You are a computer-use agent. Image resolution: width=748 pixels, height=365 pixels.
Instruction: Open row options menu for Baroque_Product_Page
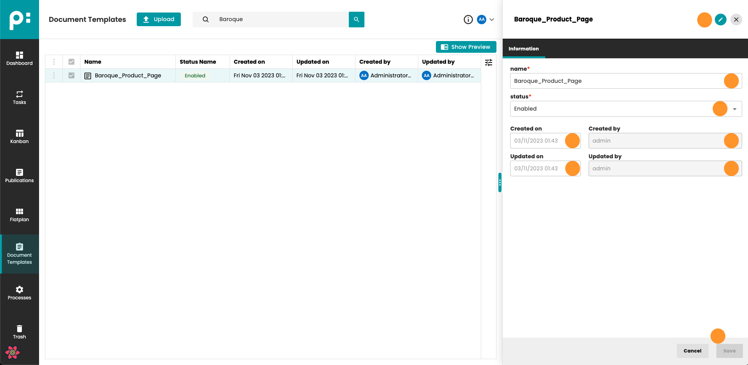tap(54, 75)
